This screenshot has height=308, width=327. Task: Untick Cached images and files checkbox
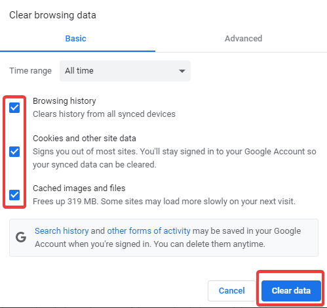[x=14, y=195]
